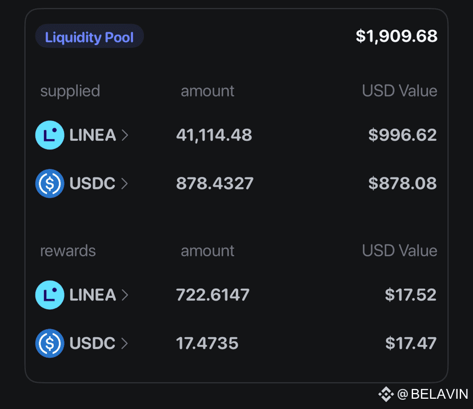Click the LINEA icon in rewards section
Viewport: 473px width, 409px height.
click(50, 295)
